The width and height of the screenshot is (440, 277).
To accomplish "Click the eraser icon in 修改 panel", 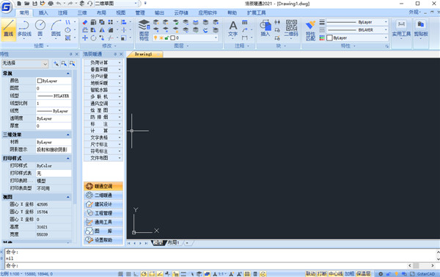I will tap(85, 22).
